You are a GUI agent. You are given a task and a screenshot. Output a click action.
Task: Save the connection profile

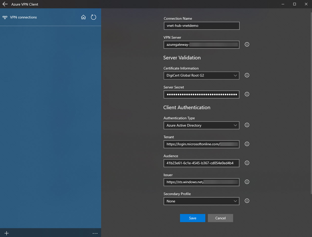pos(193,218)
